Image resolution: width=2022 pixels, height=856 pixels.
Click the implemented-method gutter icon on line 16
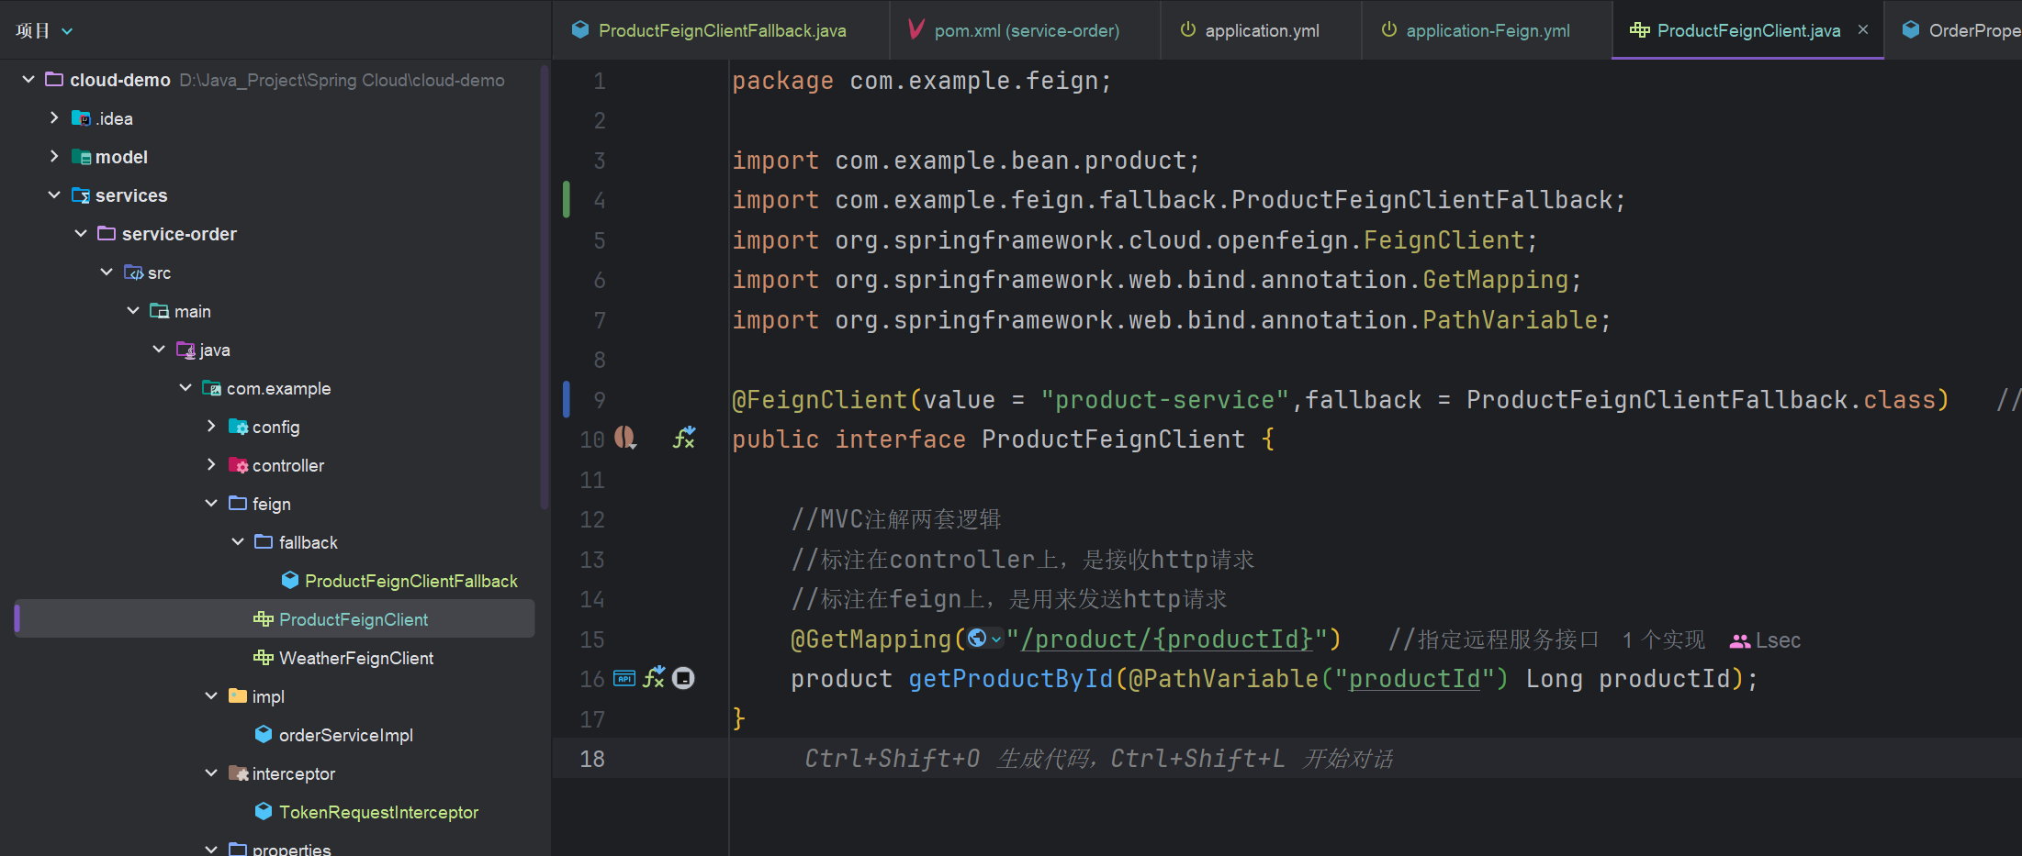point(654,679)
